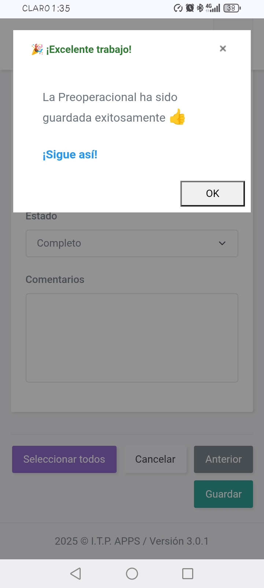Open recent apps square icon

(188, 574)
